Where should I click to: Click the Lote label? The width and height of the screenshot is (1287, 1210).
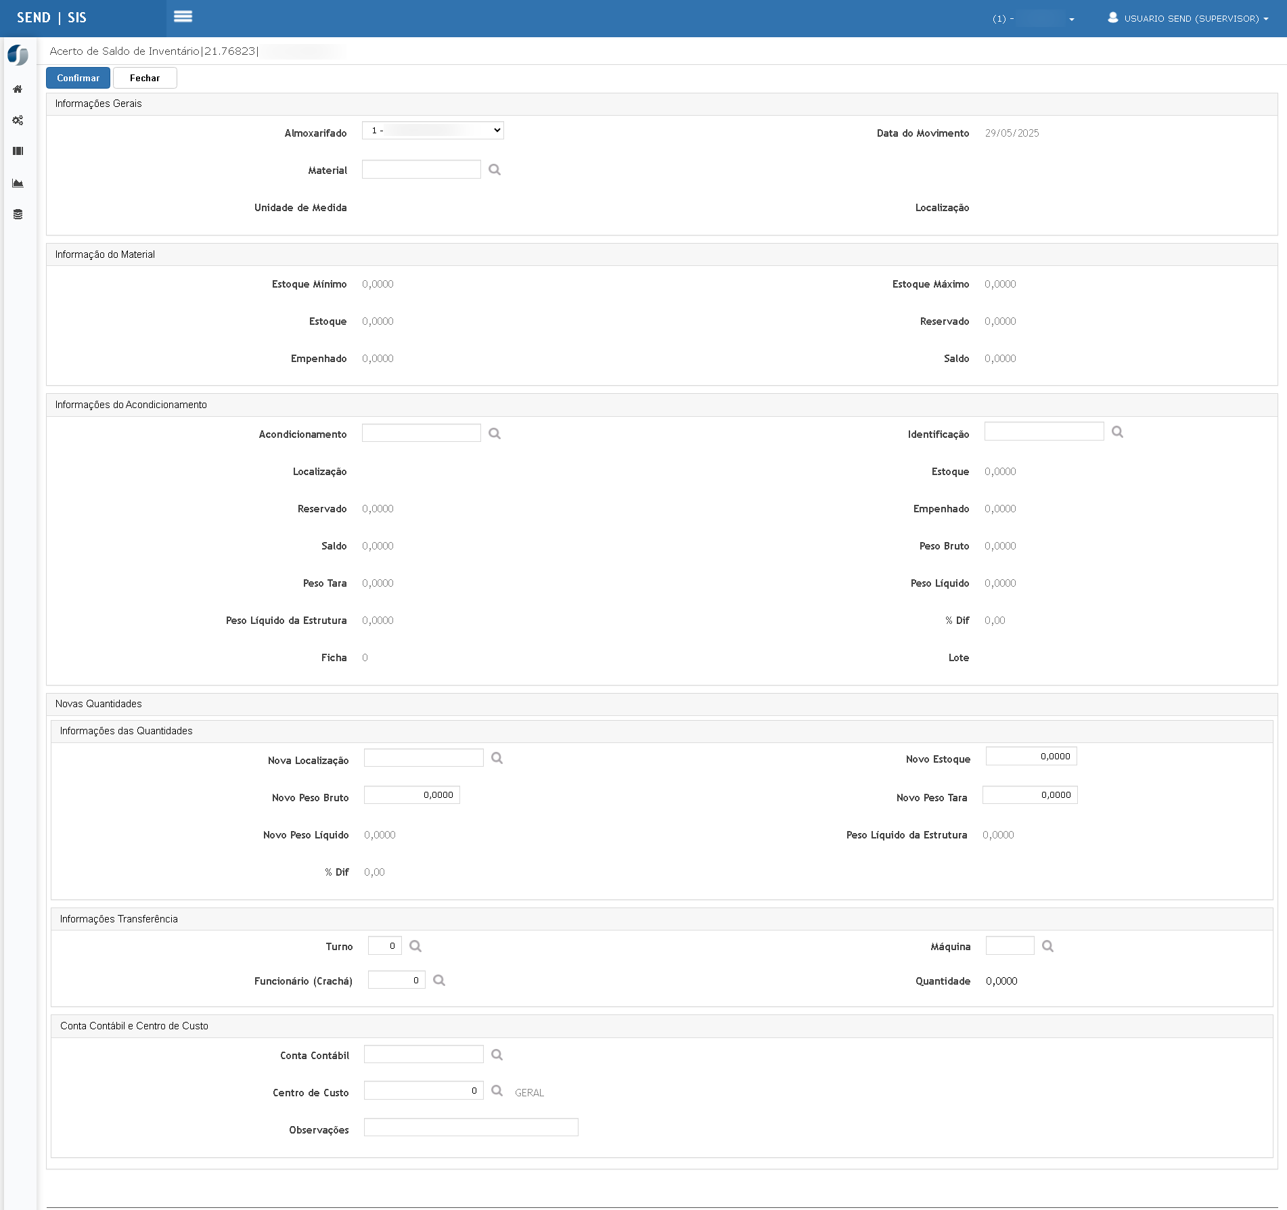(959, 658)
